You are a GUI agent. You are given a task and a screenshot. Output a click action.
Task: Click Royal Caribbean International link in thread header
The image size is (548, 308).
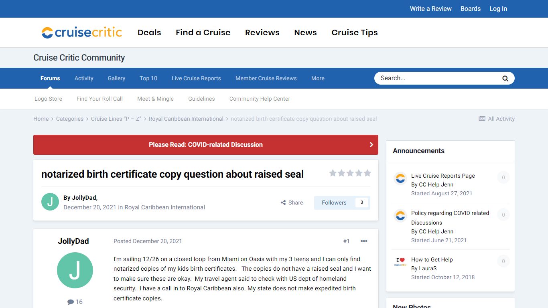[x=164, y=207]
